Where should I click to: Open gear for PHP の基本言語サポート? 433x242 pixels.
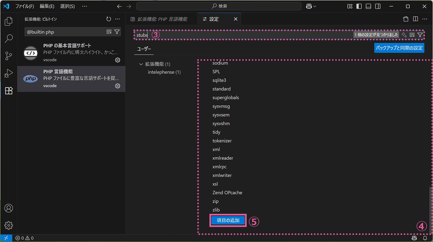[x=118, y=60]
